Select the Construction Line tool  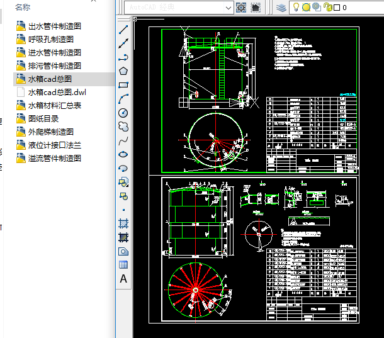point(123,43)
